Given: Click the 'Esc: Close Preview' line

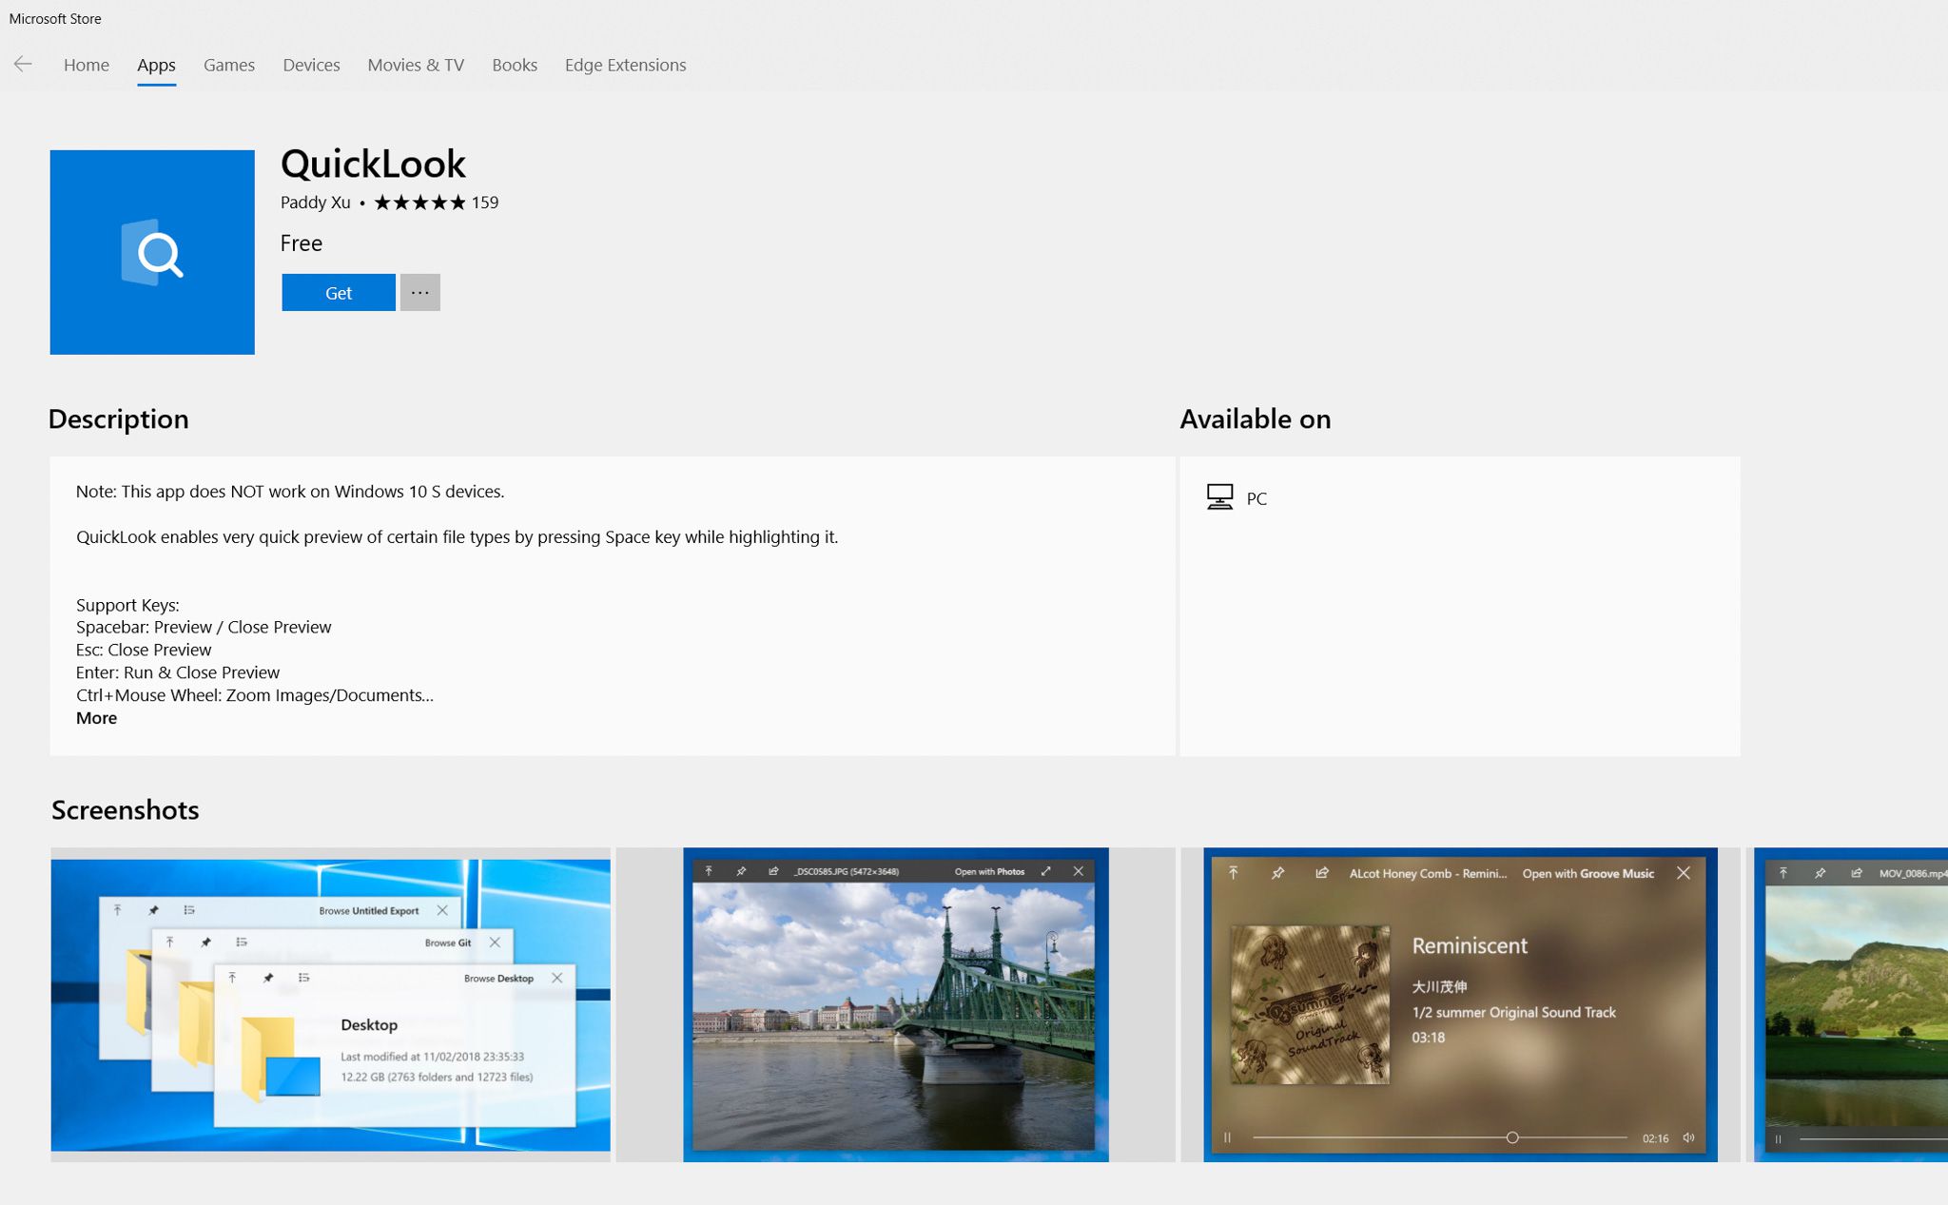Looking at the screenshot, I should coord(144,650).
